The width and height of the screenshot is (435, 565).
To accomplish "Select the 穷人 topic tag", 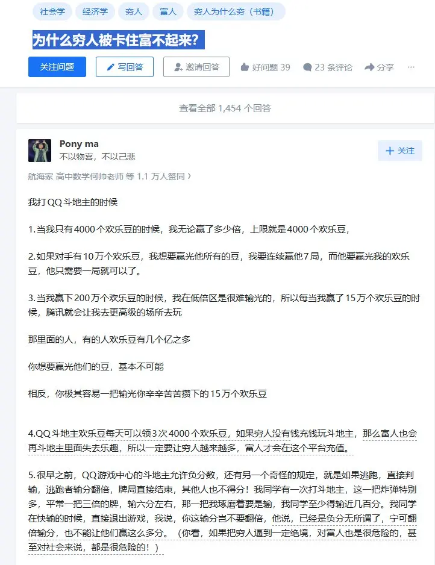I will pos(134,11).
